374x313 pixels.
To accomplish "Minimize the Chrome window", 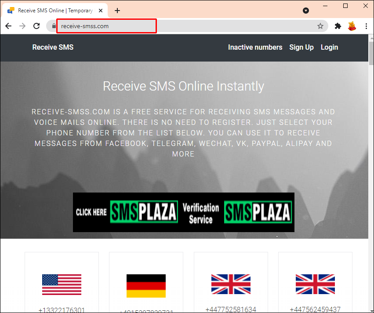I will [325, 6].
